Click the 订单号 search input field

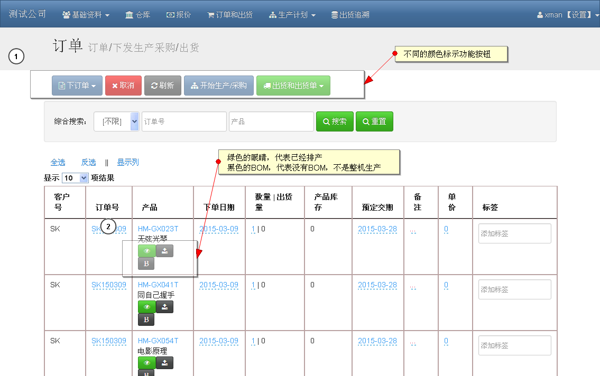pos(184,121)
